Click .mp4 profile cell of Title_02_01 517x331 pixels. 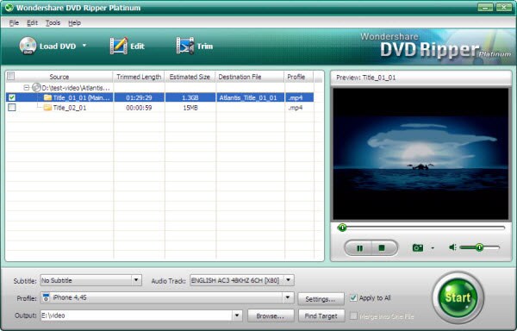point(299,108)
